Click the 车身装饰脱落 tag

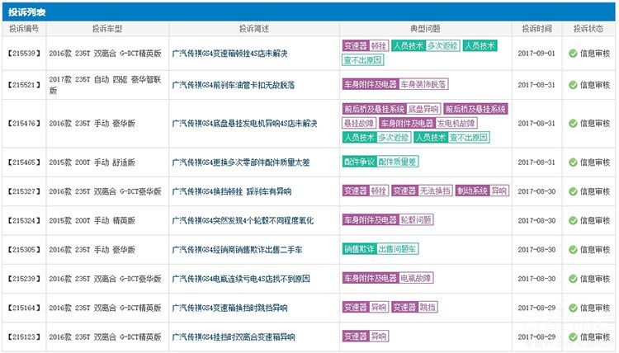pos(423,84)
